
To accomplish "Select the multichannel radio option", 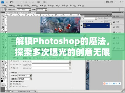I will 11,61.
